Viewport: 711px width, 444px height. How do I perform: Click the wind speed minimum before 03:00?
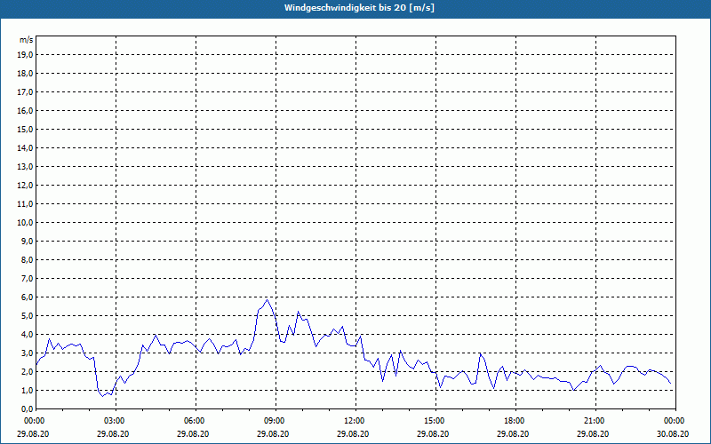click(x=102, y=396)
